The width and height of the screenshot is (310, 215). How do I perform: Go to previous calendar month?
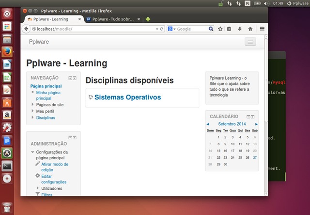tap(208, 124)
